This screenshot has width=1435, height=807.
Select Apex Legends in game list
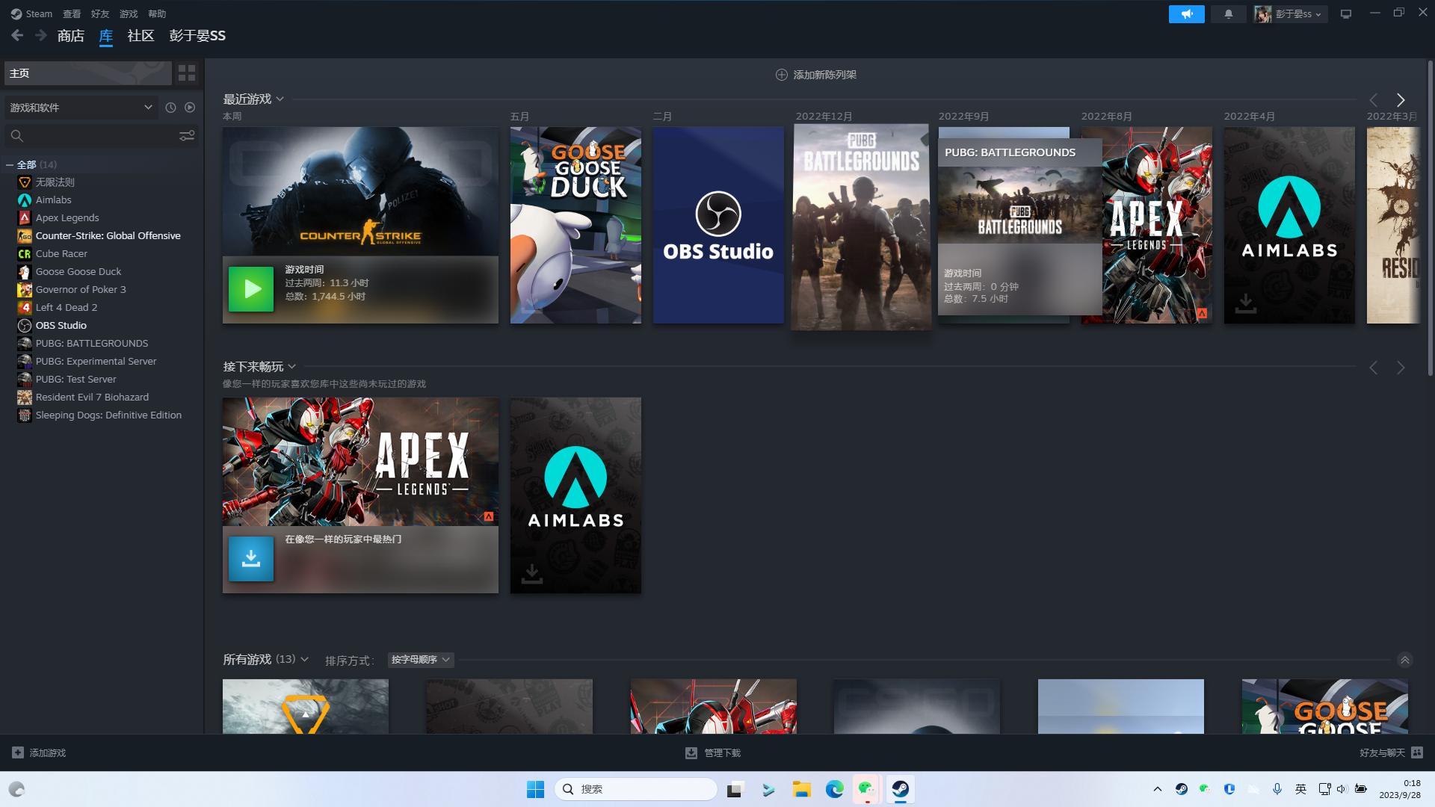67,217
